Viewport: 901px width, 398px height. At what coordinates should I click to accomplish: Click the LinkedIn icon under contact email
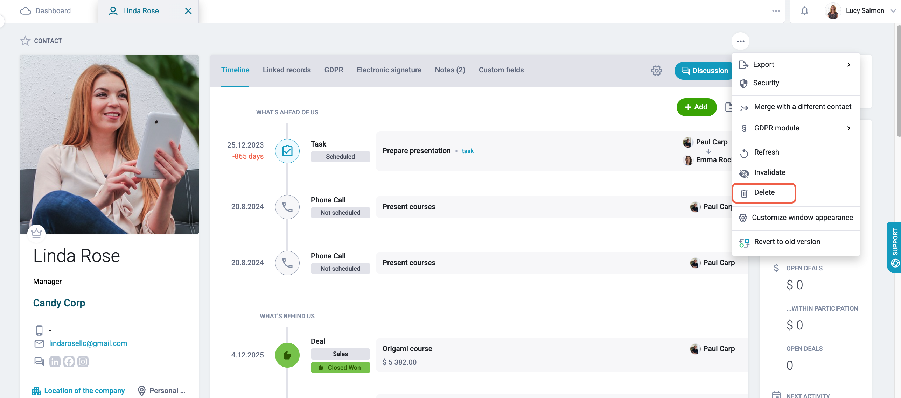pos(55,361)
